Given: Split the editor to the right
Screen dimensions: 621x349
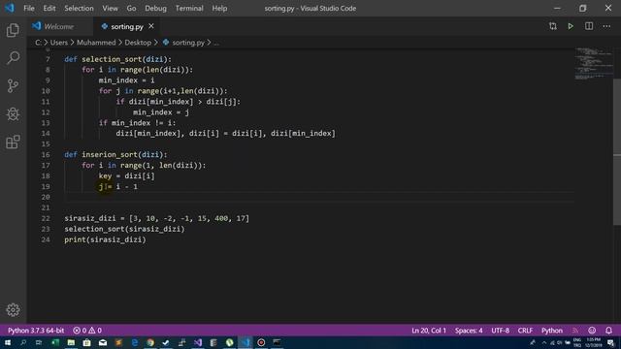Looking at the screenshot, I should coord(589,26).
